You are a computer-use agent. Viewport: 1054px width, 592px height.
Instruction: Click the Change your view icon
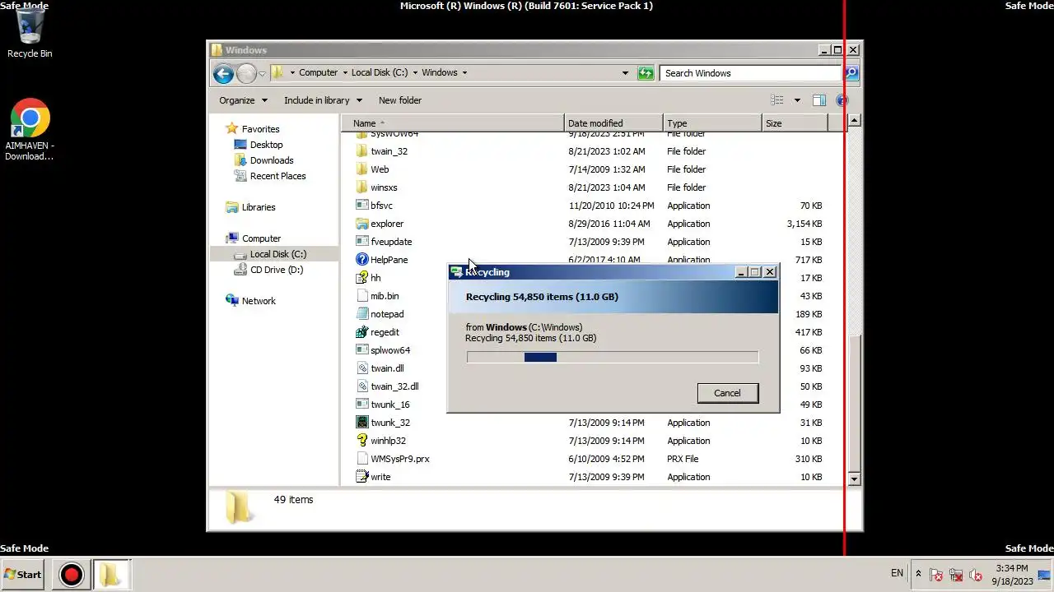pos(777,100)
